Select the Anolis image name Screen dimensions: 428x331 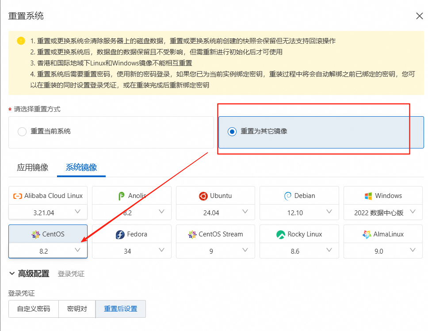tap(137, 196)
